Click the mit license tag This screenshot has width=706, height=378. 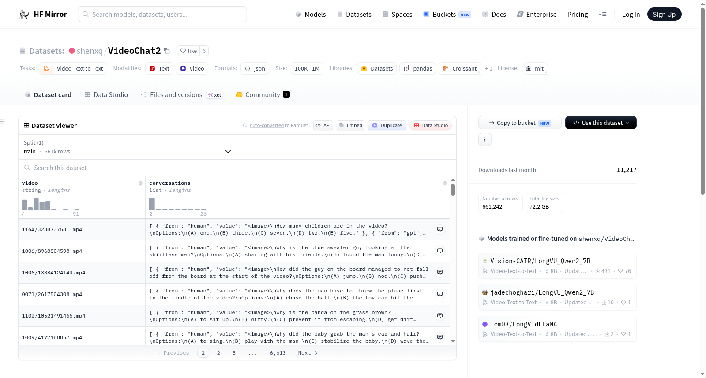coord(535,68)
